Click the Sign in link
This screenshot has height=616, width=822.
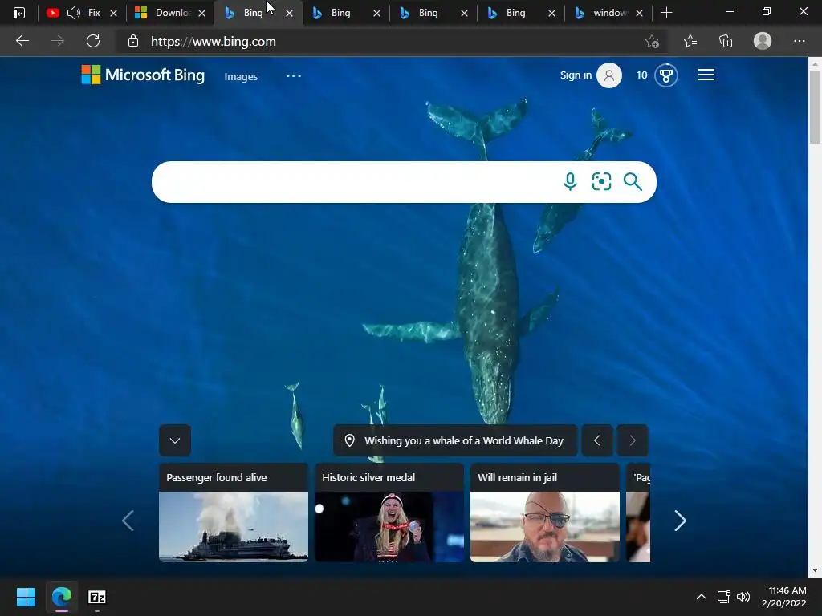(x=576, y=75)
